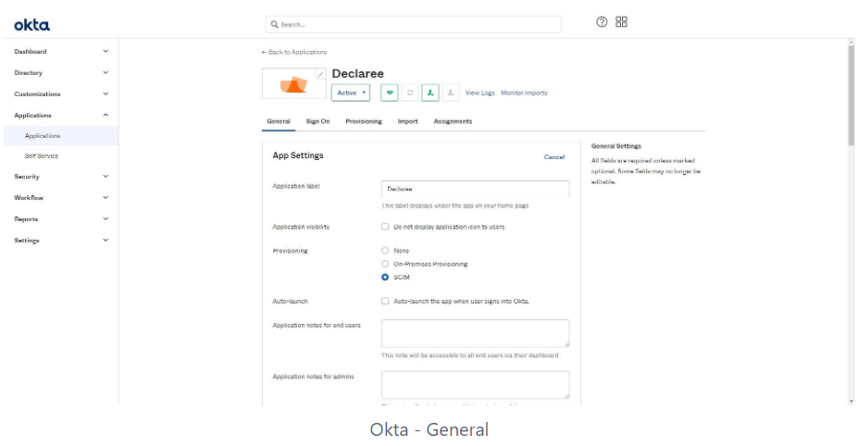Viewport: 858px width, 446px height.
Task: Select the None provisioning radio button
Action: [385, 251]
